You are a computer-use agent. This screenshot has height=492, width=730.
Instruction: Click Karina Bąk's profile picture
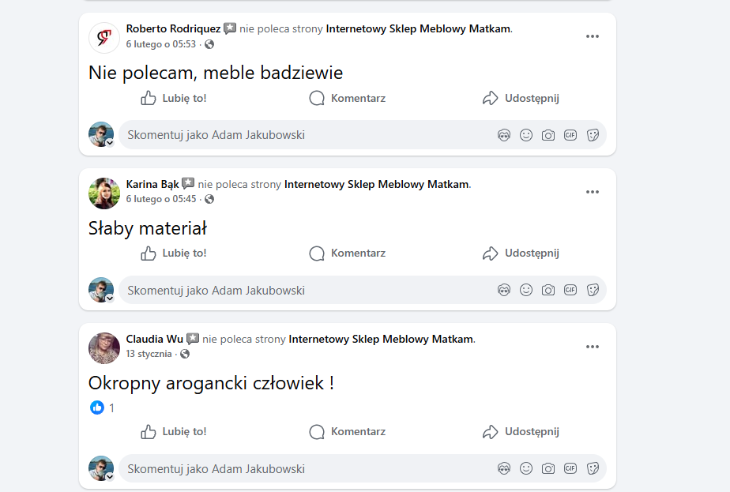tap(103, 193)
